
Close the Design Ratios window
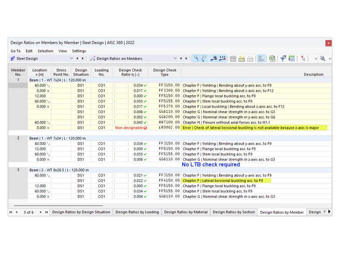tap(328, 43)
